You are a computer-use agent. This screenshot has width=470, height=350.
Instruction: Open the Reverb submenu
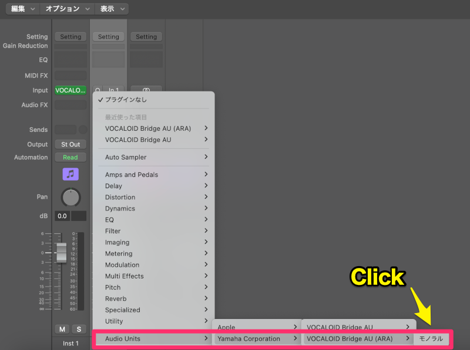point(153,299)
